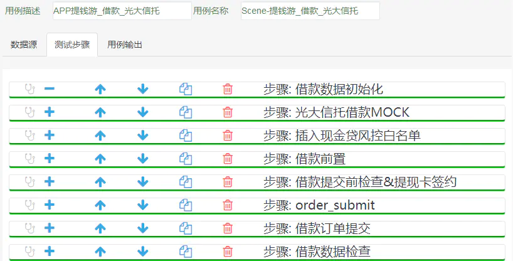Screen dimensions: 513x261
Task: Move 借款提交前检查&提现卡签约 step up
Action: click(100, 182)
